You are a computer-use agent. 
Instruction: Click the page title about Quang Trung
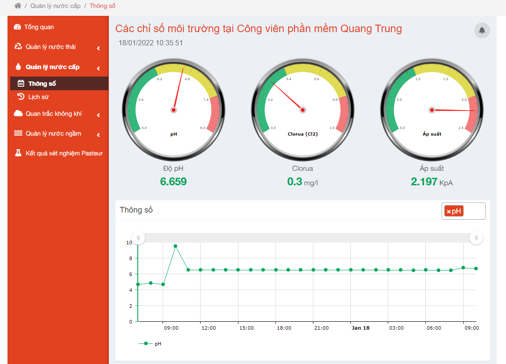258,29
